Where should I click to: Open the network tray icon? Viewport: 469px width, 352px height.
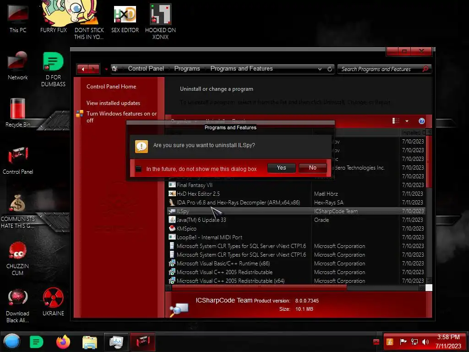(414, 342)
